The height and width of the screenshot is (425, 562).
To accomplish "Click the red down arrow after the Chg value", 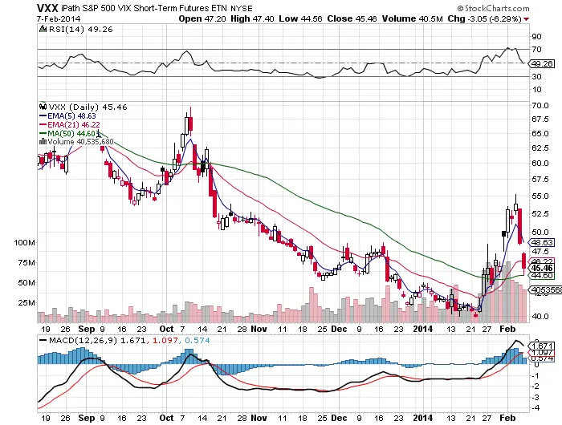I will [526, 19].
